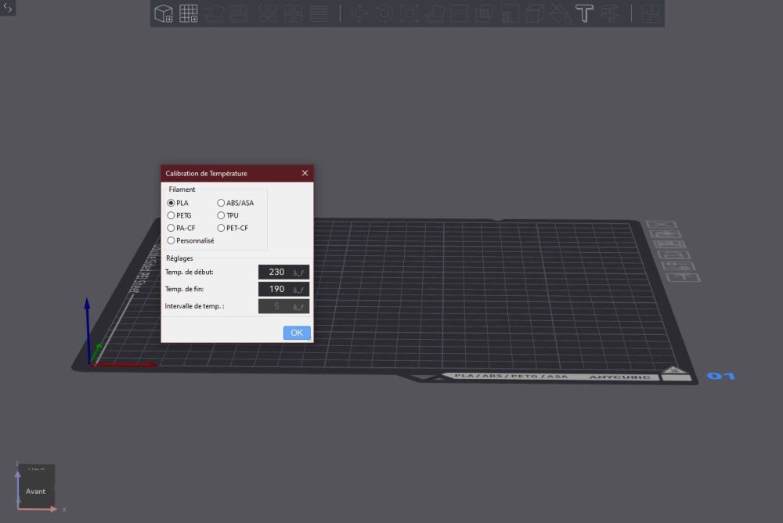This screenshot has width=783, height=523.
Task: Click the Avant face of view cube
Action: coord(36,491)
